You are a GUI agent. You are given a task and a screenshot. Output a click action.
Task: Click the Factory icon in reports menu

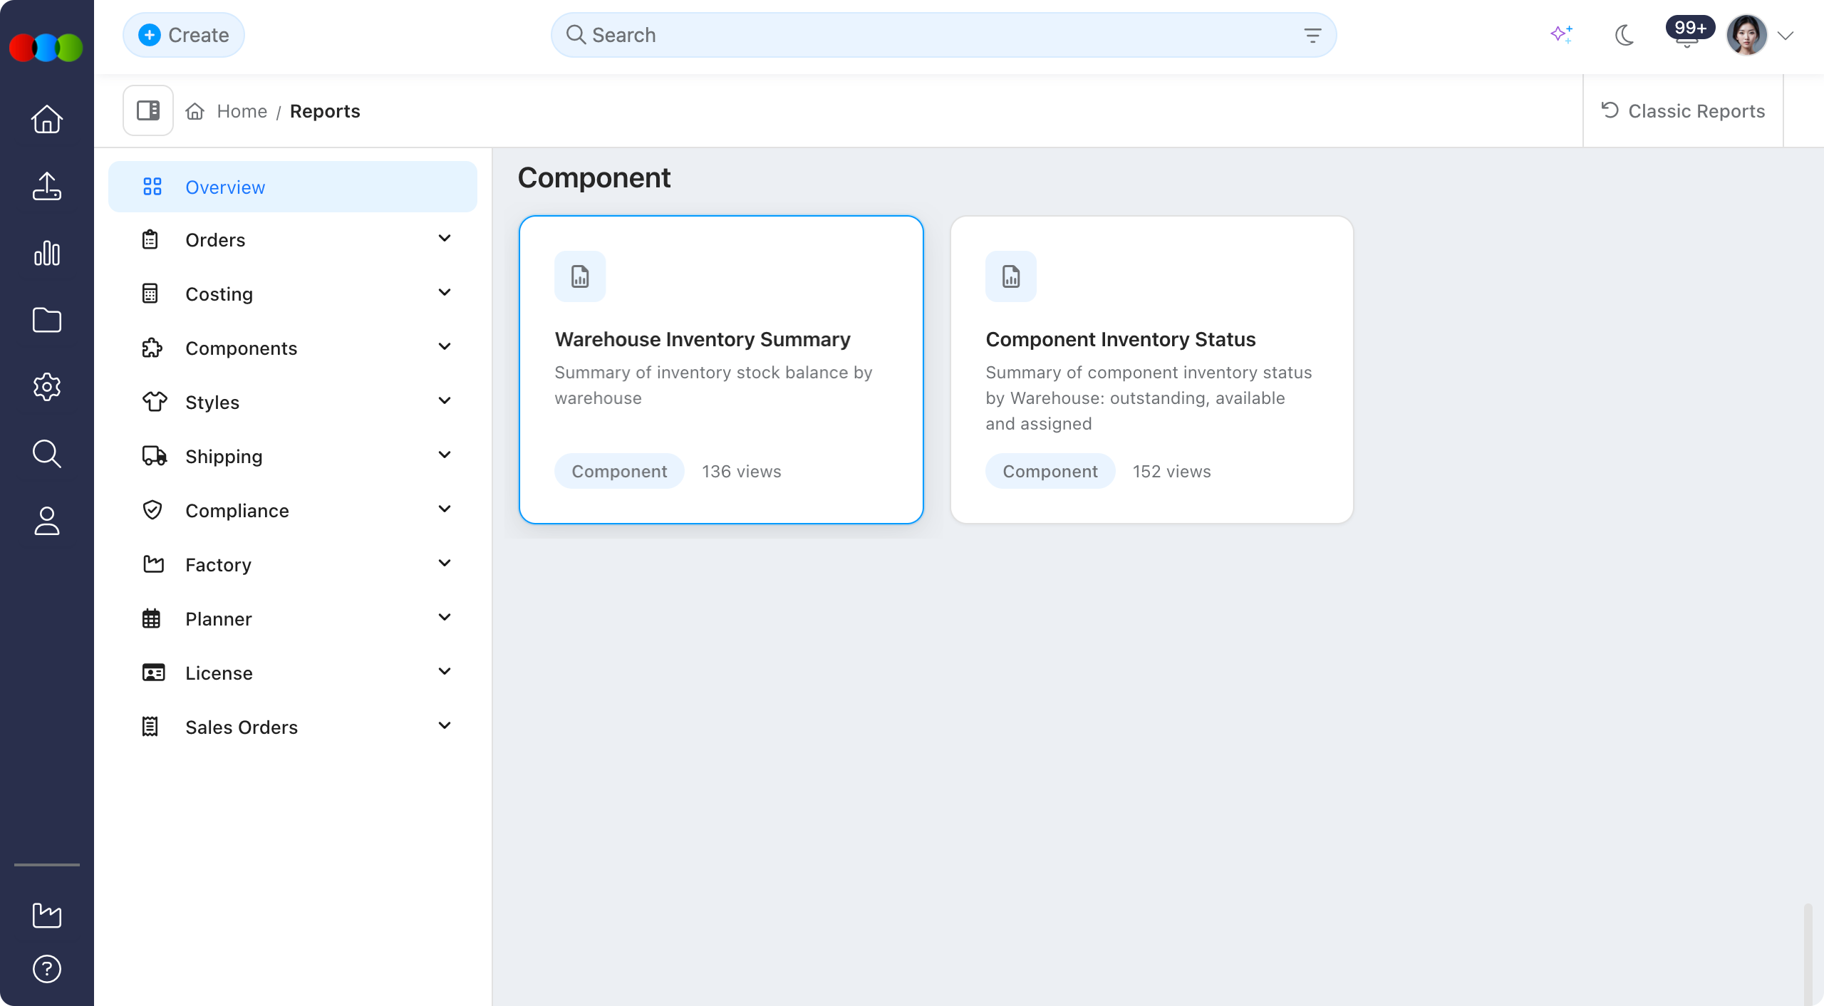click(153, 564)
